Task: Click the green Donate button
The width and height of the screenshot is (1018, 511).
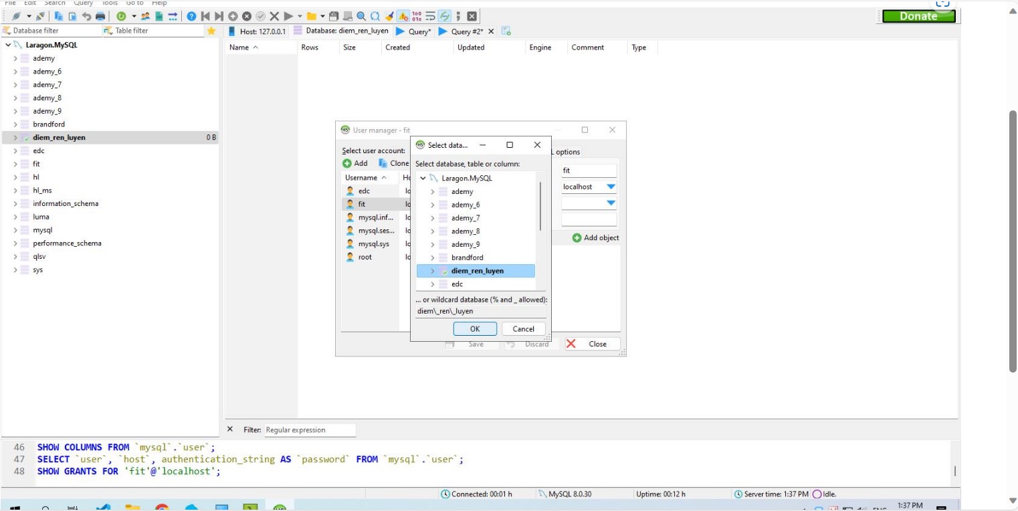Action: pyautogui.click(x=918, y=16)
